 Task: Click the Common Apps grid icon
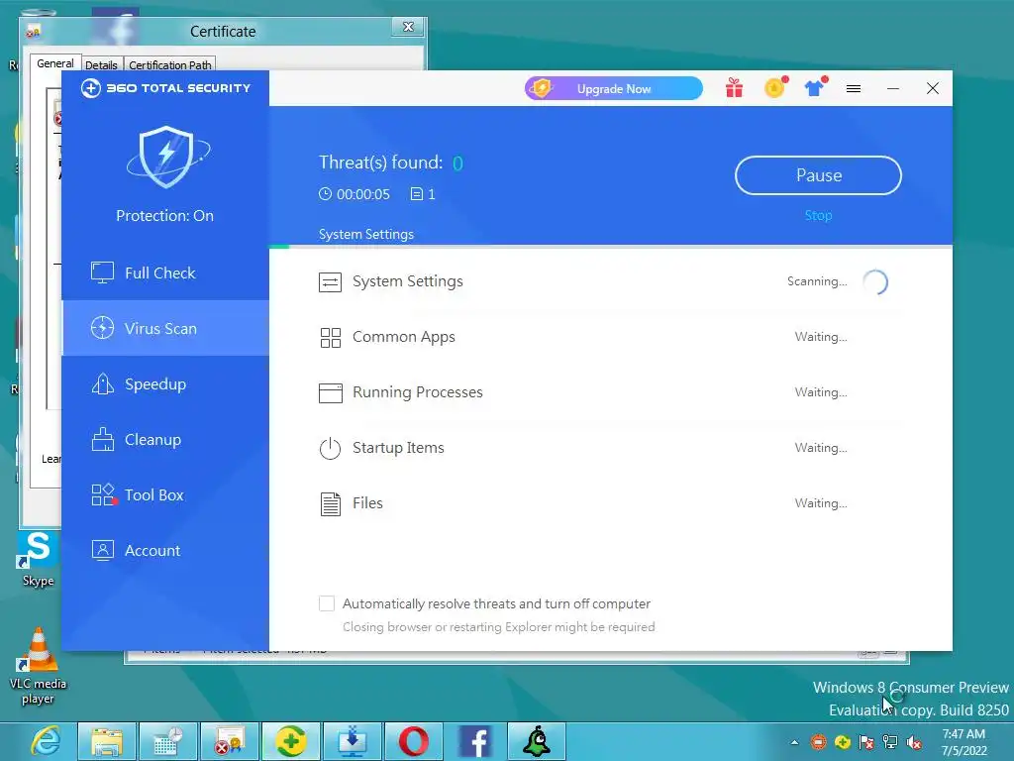pos(330,337)
